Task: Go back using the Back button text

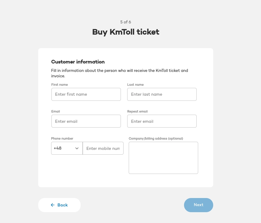Action: pos(63,205)
